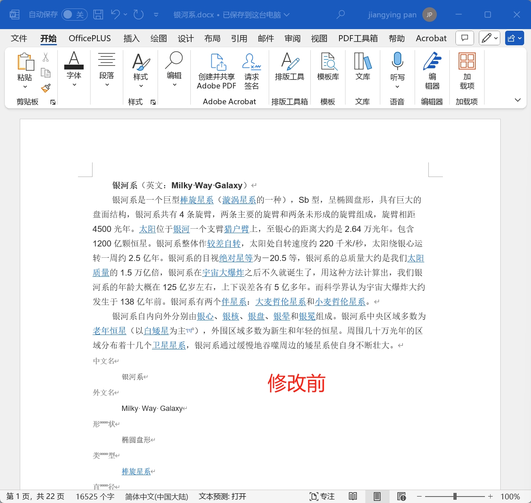Viewport: 531px width, 503px height.
Task: Expand the 字体 dropdown
Action: 74,84
